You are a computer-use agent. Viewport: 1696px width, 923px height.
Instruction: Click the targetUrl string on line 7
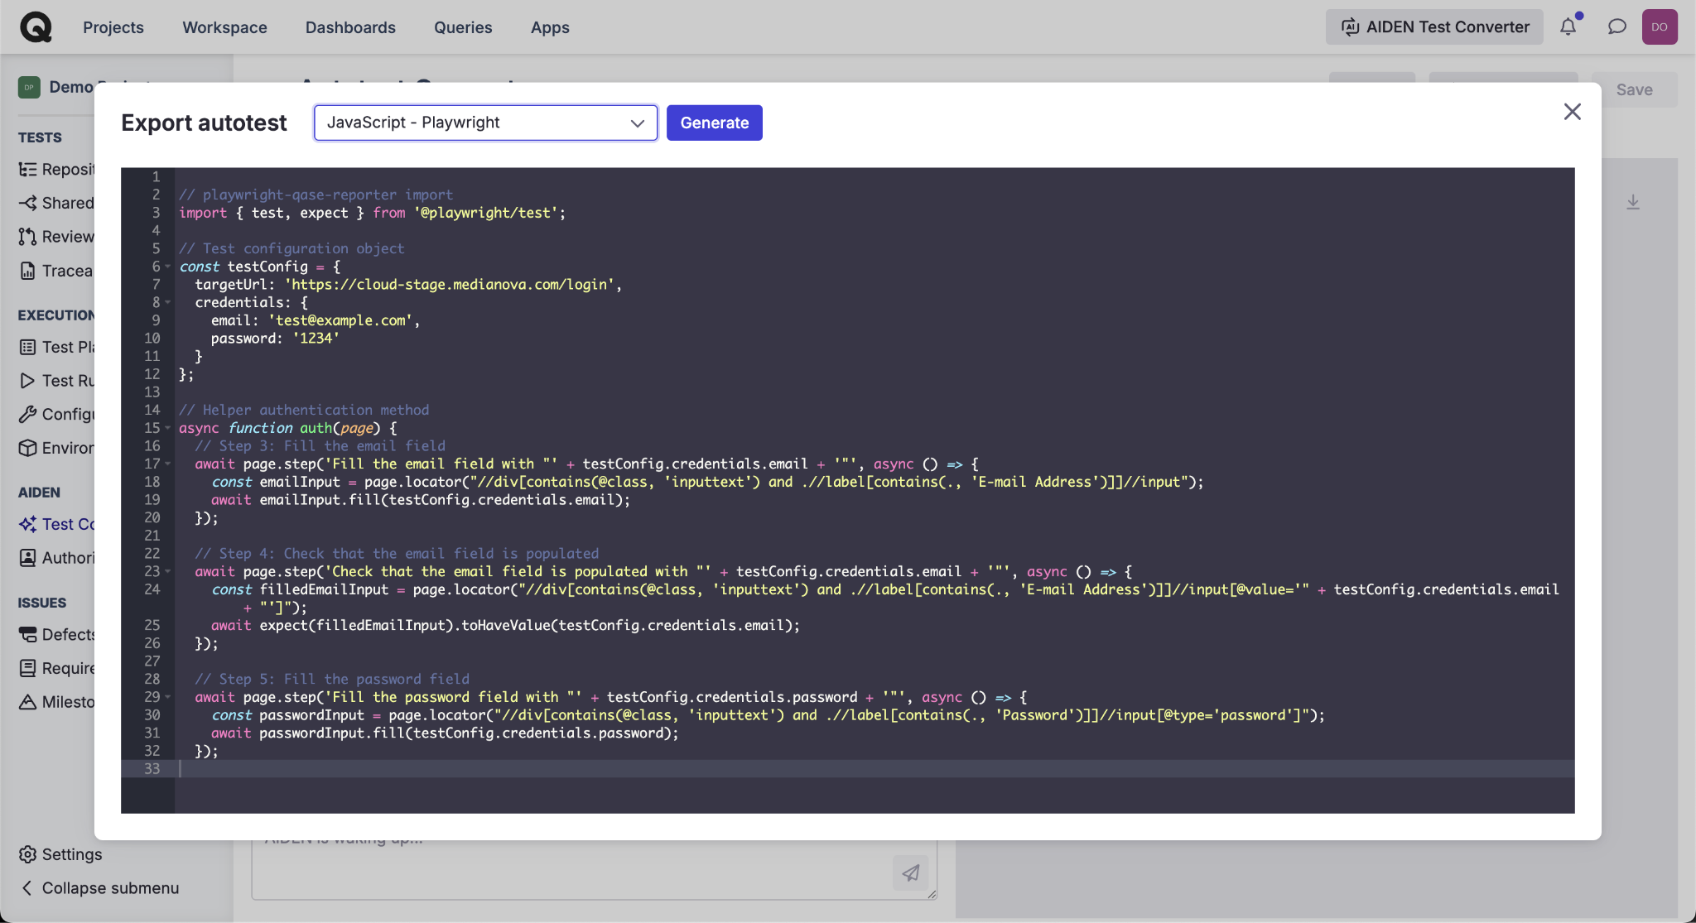(x=449, y=285)
